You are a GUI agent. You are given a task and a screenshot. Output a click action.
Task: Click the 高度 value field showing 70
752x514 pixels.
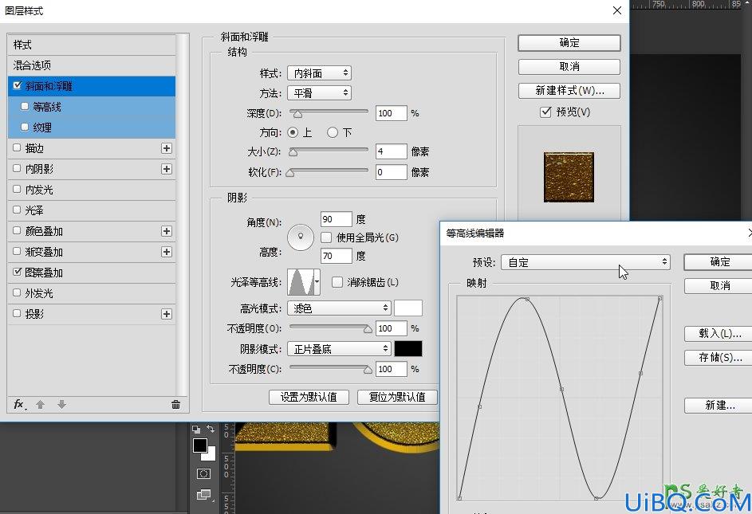337,256
